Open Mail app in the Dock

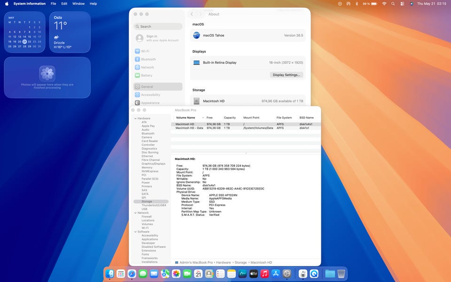pos(154,274)
